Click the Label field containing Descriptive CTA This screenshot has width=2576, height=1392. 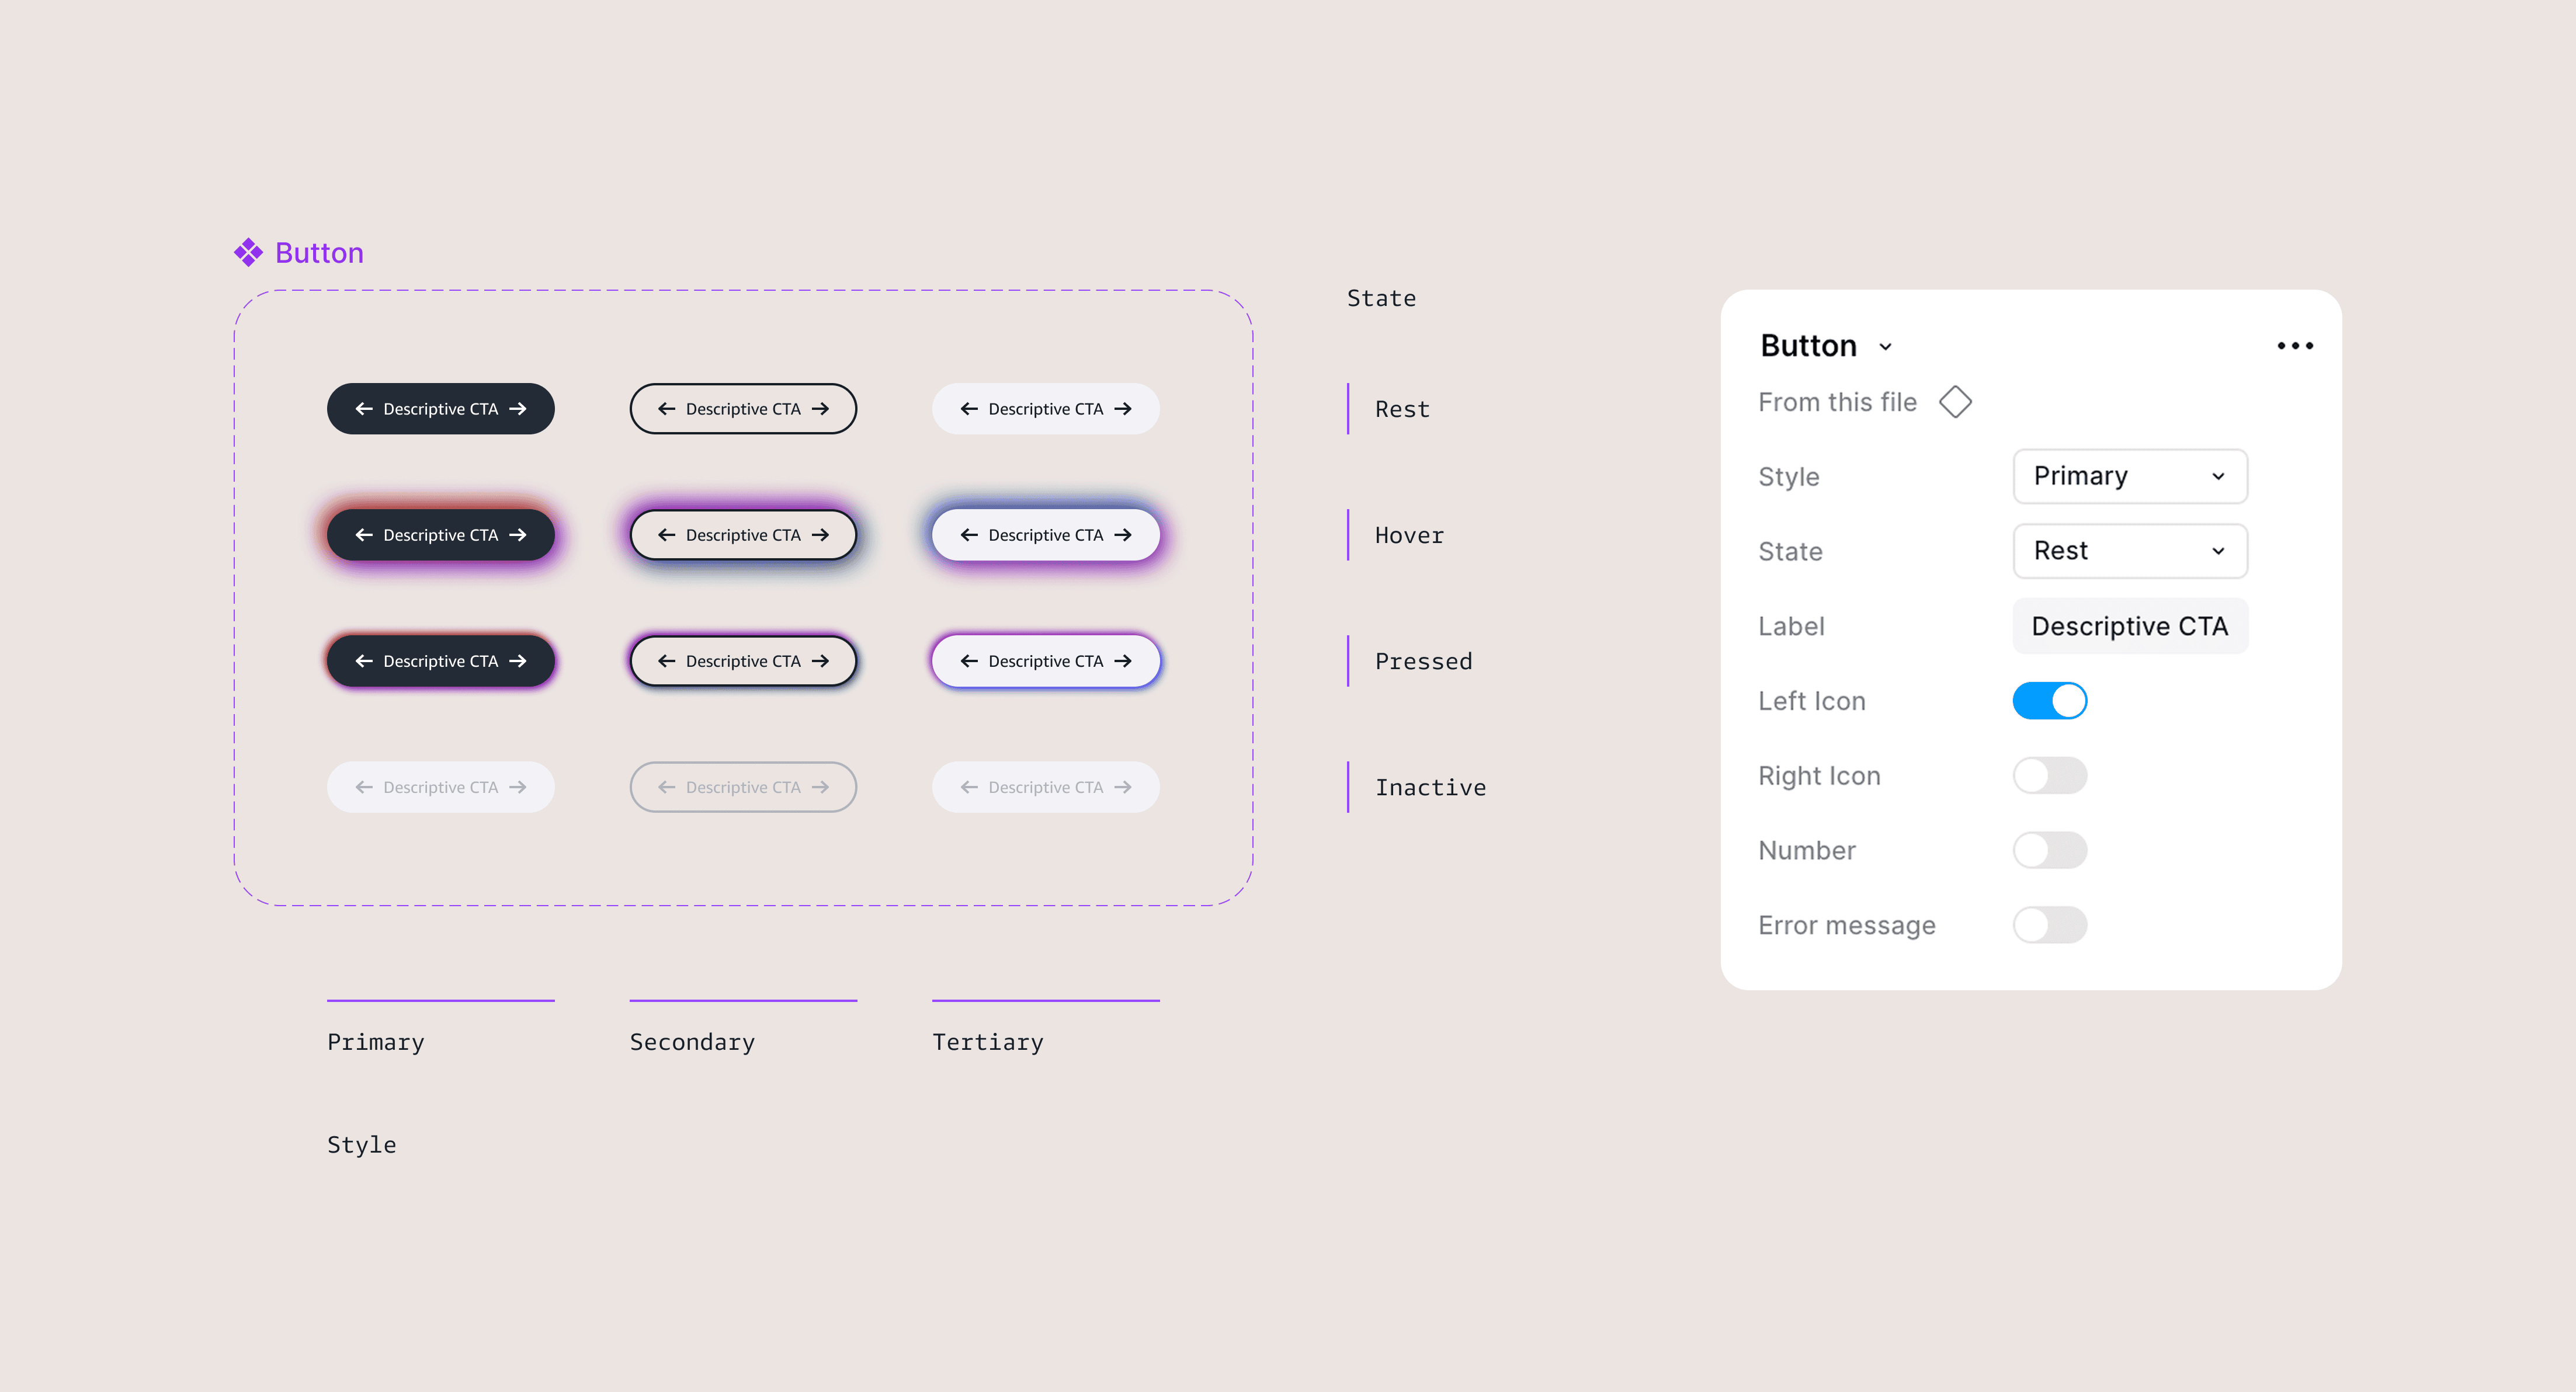[x=2130, y=625]
